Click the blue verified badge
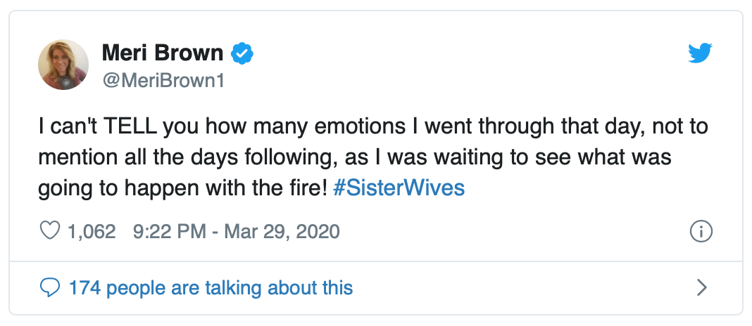The width and height of the screenshot is (752, 326). (x=242, y=53)
